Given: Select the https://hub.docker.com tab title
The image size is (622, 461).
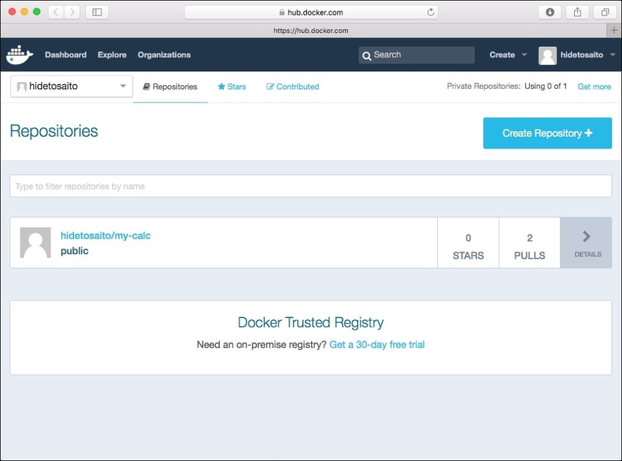Looking at the screenshot, I should coord(310,30).
